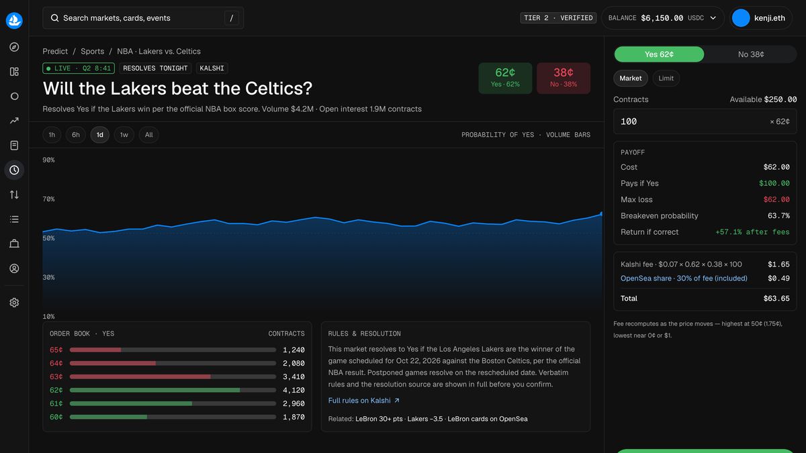The image size is (806, 453).
Task: Click the slash shortcut key badge
Action: [x=231, y=18]
